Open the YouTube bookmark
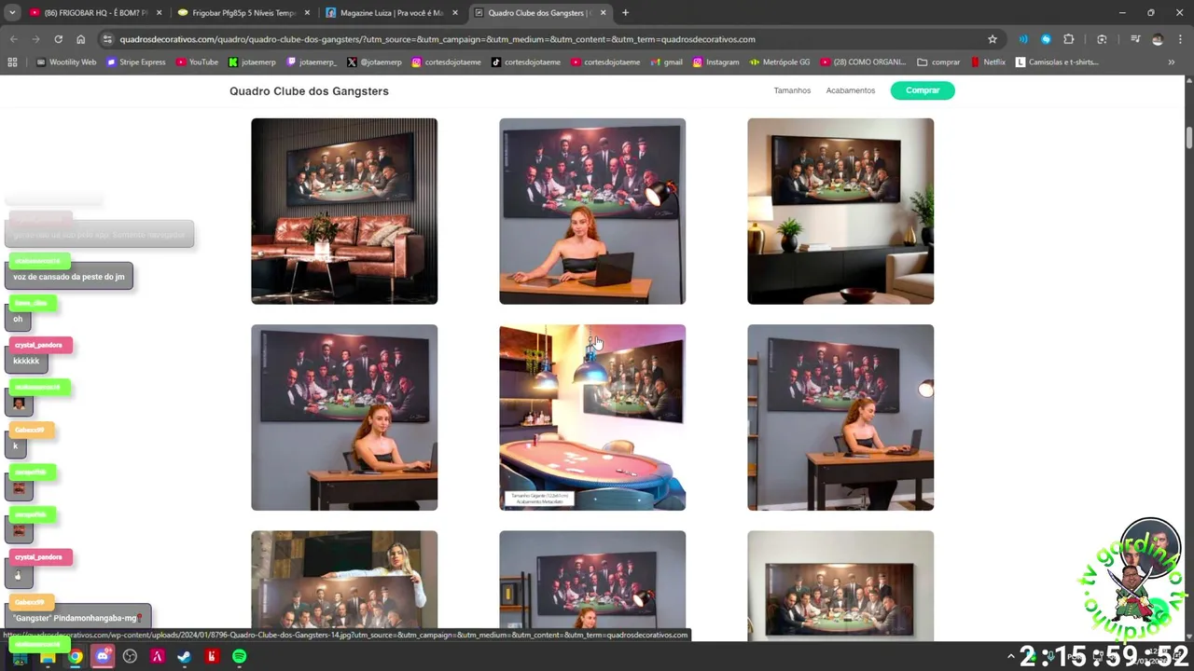 point(197,62)
